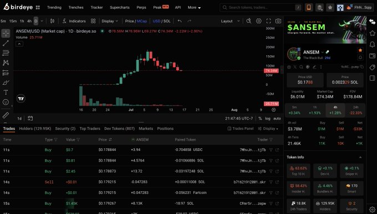Open the candle chart style selector

pos(52,21)
